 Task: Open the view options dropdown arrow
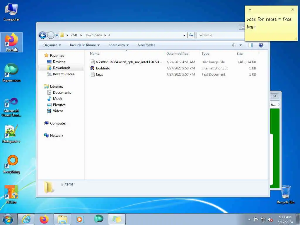241,45
